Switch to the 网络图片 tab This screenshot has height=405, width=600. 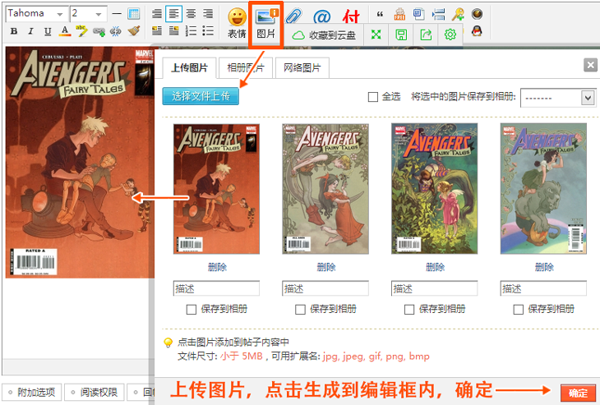(x=302, y=67)
